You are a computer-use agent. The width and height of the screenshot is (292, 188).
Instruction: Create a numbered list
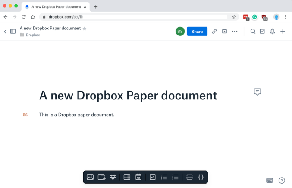click(x=175, y=177)
